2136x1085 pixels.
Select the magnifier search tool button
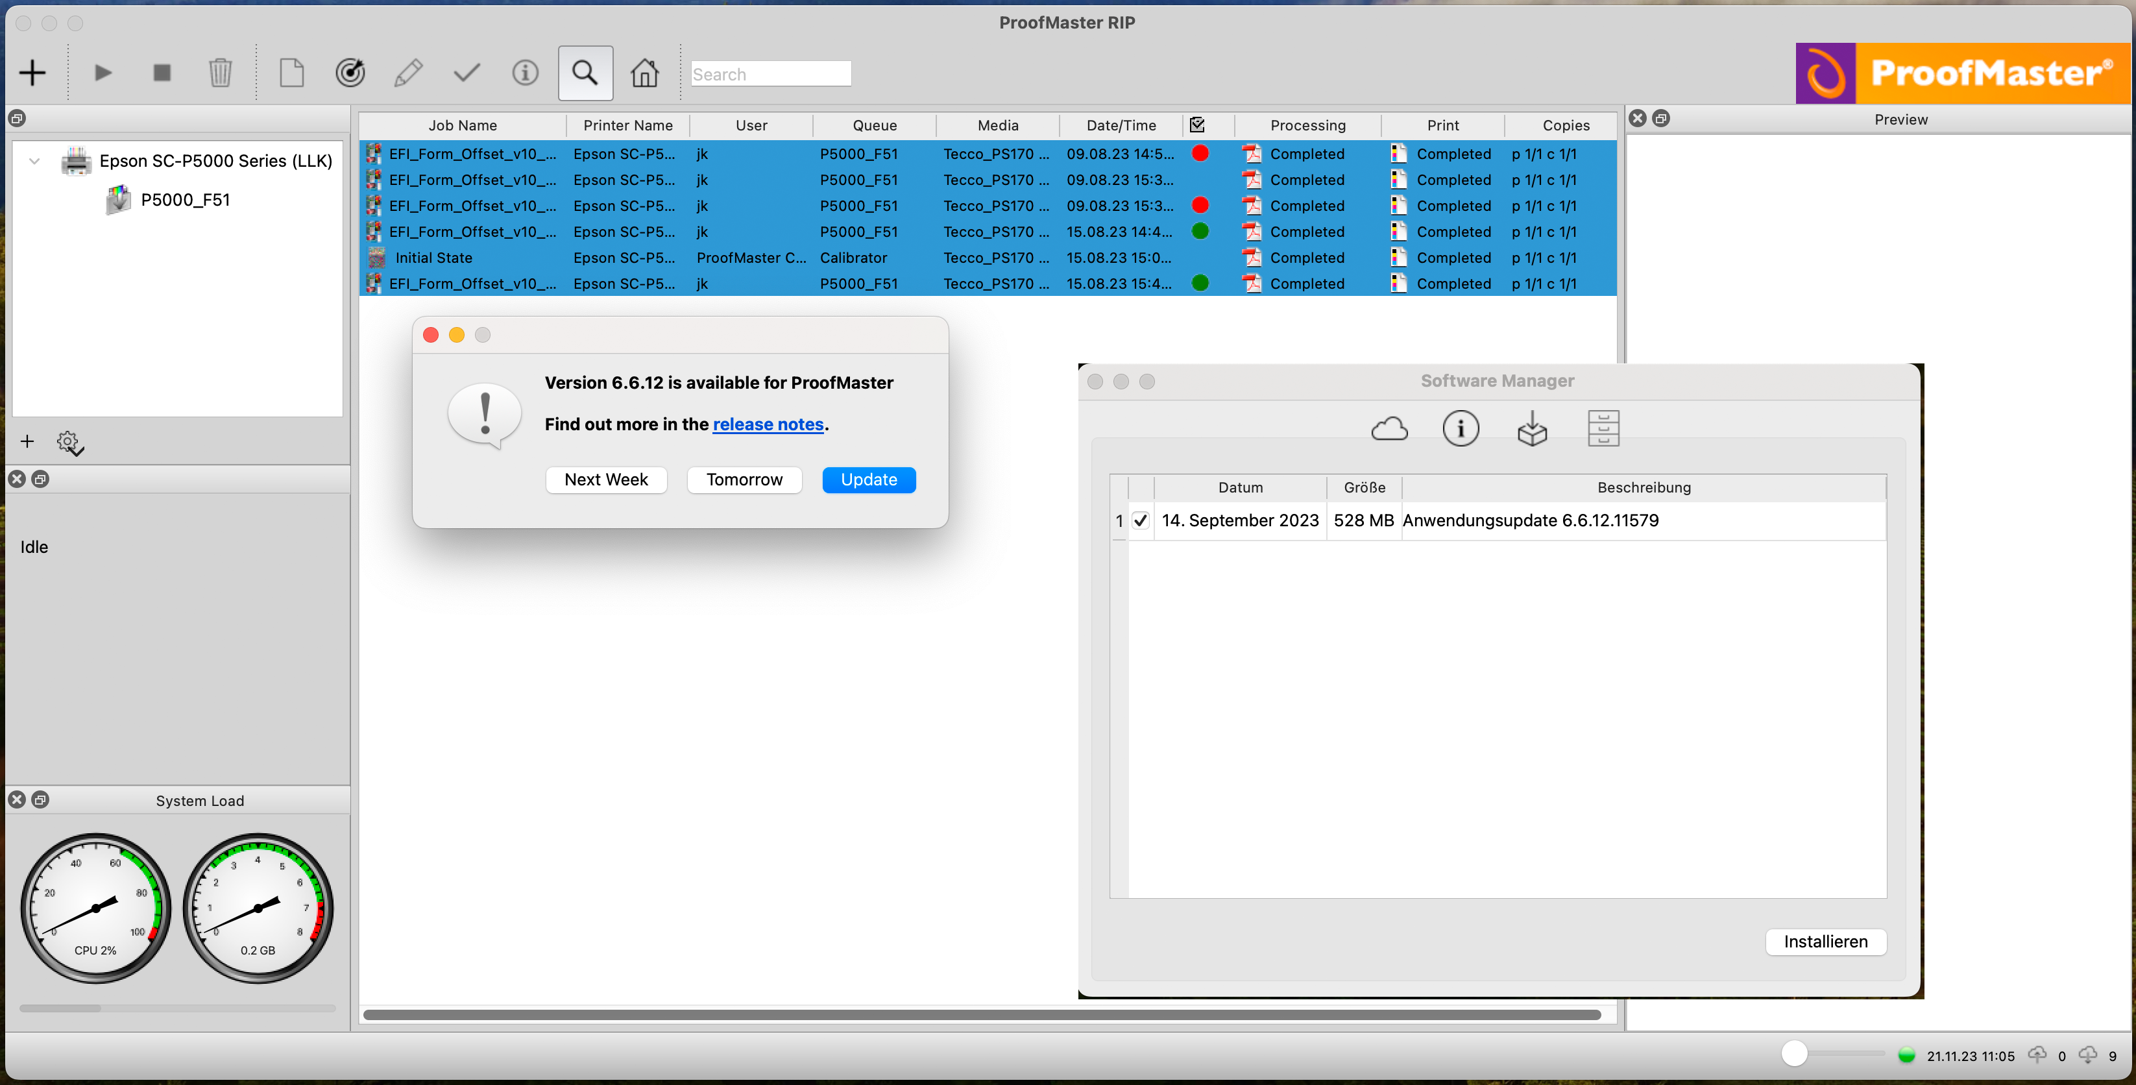click(585, 73)
